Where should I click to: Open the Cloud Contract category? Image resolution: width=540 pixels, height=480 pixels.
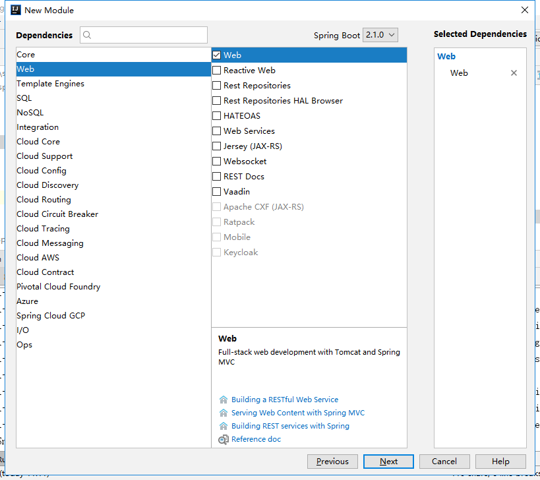113,272
